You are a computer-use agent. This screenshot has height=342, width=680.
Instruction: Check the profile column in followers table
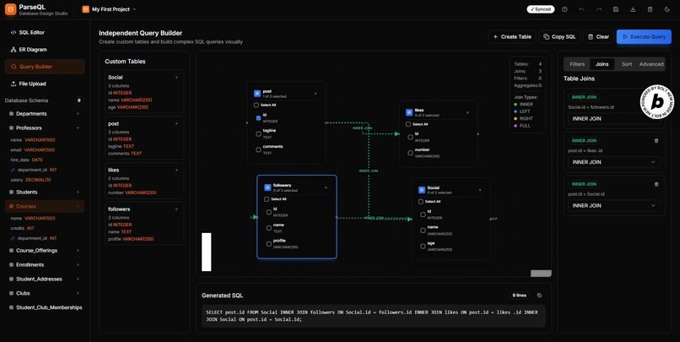pos(269,244)
